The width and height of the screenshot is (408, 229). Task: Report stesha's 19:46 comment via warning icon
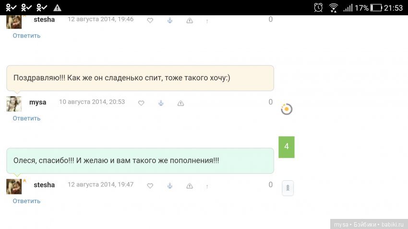[190, 21]
